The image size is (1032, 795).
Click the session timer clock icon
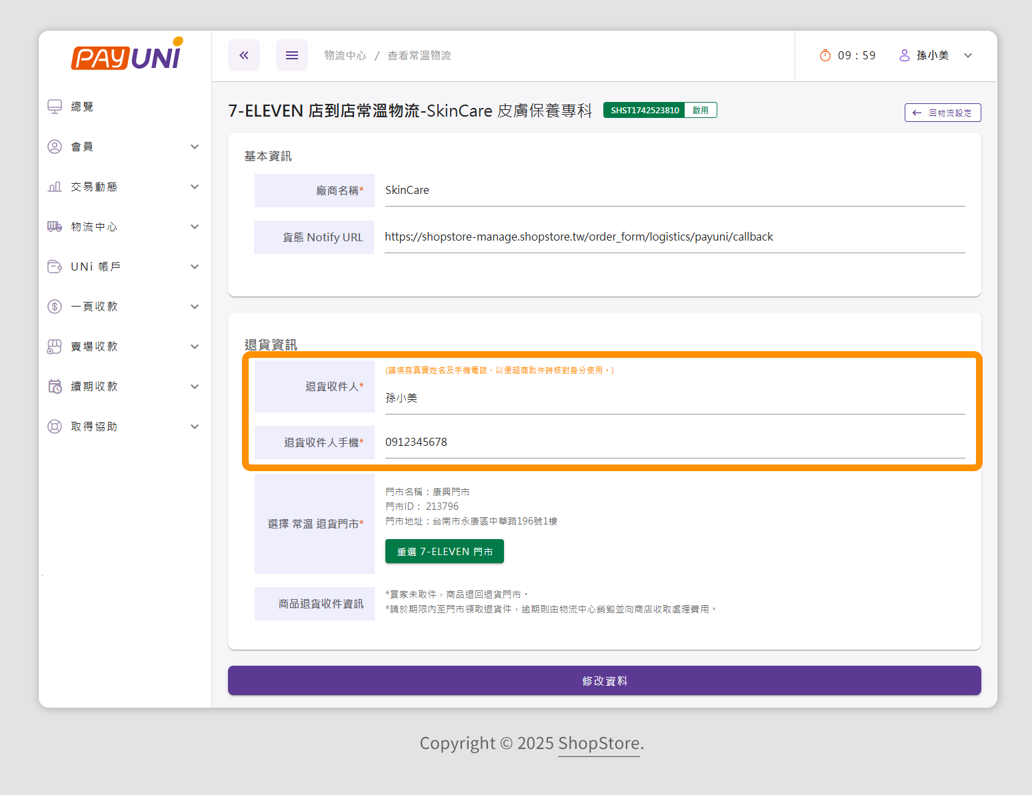pyautogui.click(x=825, y=55)
